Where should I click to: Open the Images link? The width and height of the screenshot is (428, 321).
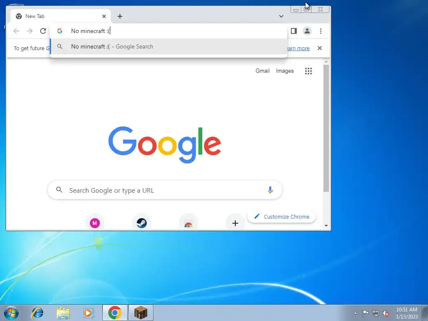285,71
